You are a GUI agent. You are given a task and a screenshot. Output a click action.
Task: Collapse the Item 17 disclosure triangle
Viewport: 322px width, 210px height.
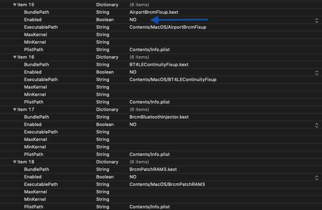click(x=15, y=109)
